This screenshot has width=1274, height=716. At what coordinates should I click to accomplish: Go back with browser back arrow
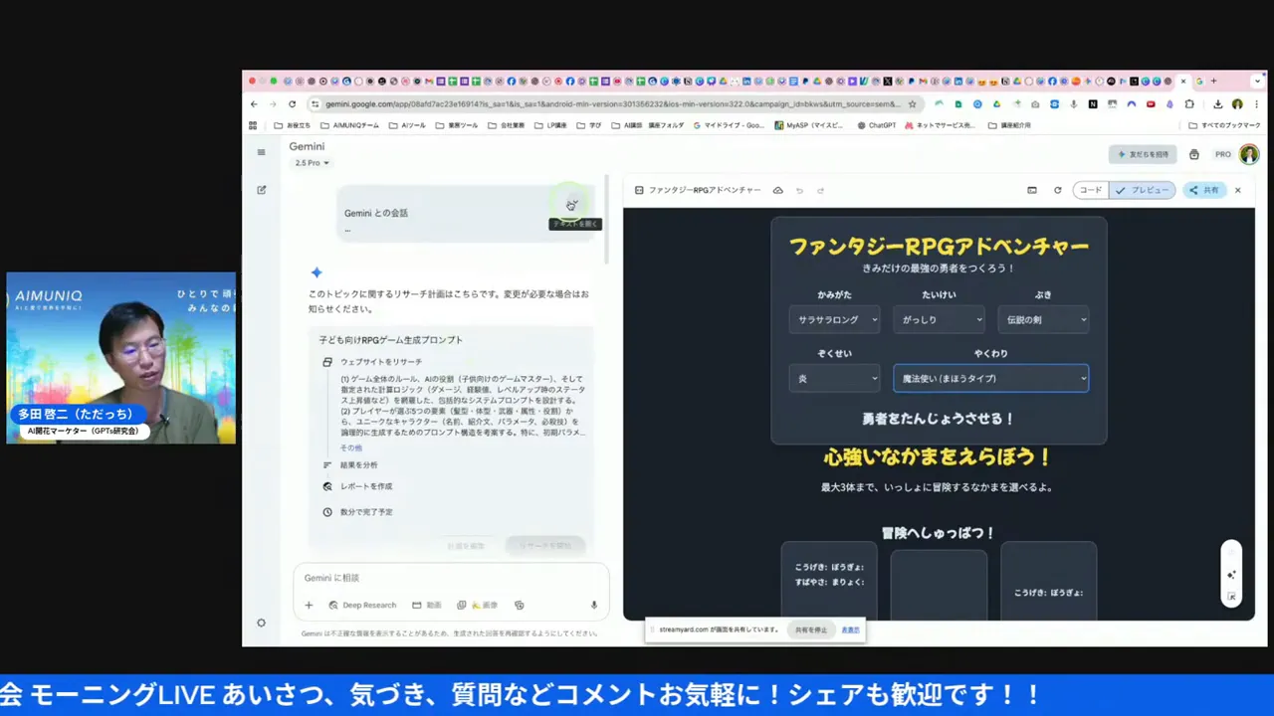click(x=254, y=103)
